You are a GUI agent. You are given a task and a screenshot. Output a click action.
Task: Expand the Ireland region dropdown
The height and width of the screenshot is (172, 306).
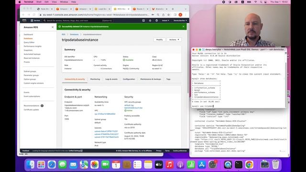tap(165, 21)
